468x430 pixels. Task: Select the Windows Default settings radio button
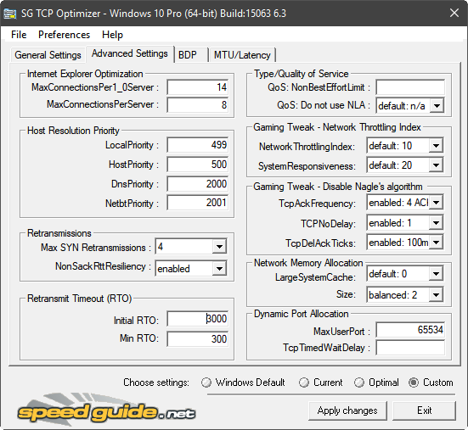tap(243, 383)
